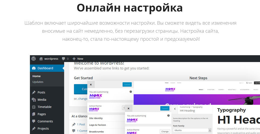Expand the Industrial menu in the store preview
The width and height of the screenshot is (260, 134).
click(x=233, y=90)
